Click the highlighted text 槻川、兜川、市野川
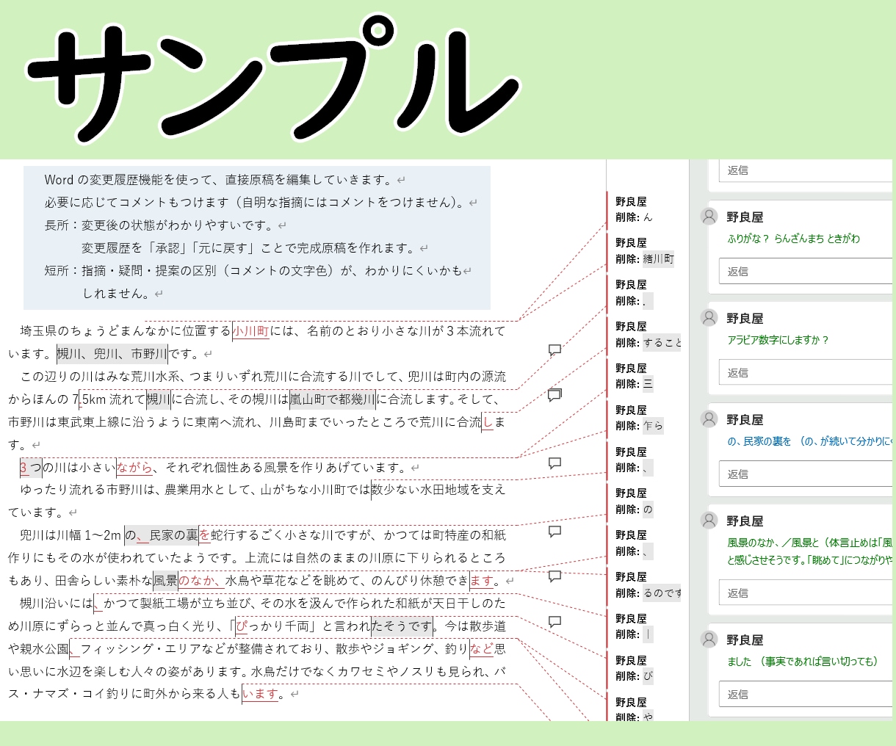Image resolution: width=896 pixels, height=746 pixels. pos(112,354)
